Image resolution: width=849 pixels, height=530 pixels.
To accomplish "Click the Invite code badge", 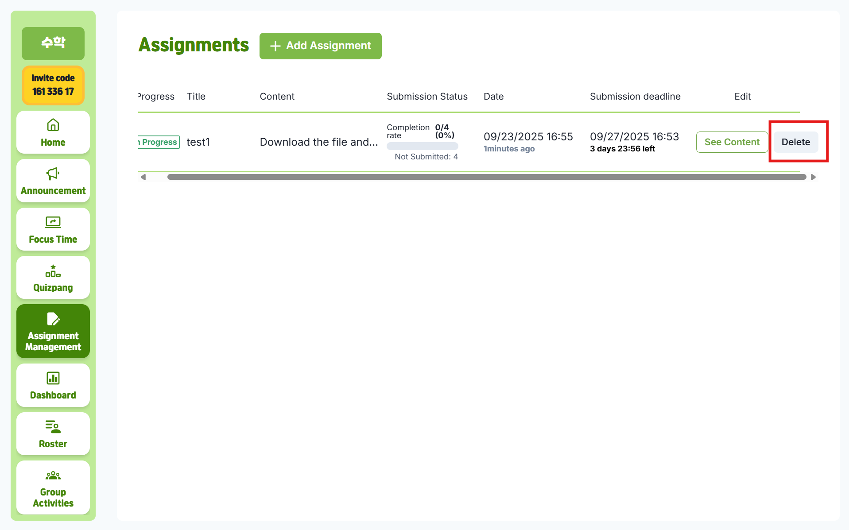I will pos(53,85).
